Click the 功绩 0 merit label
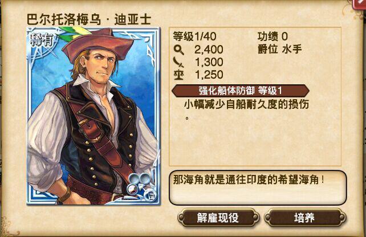Screen dimensions: 366x237 pos(273,36)
